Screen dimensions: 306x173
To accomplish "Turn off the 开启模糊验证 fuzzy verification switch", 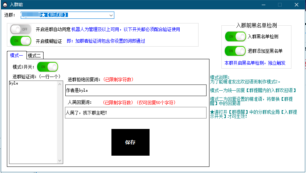I will [20, 41].
